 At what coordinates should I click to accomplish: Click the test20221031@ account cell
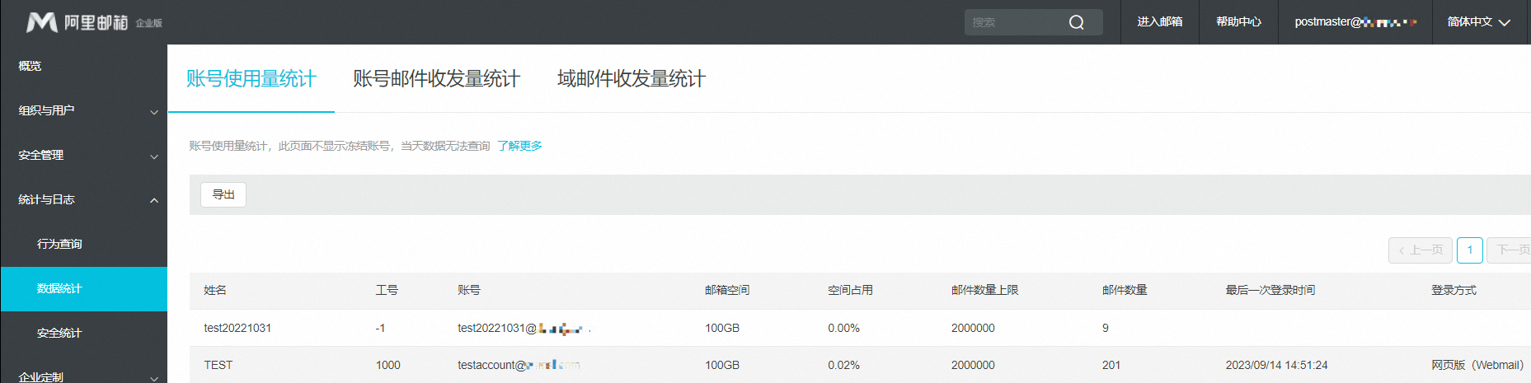(524, 328)
